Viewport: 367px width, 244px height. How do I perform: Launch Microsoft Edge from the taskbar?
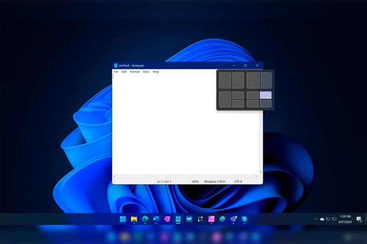[145, 219]
